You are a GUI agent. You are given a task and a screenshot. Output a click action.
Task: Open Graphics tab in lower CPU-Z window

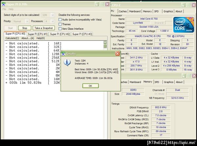tap(169, 82)
